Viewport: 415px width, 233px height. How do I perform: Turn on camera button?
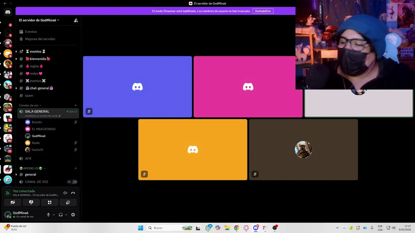(x=13, y=202)
